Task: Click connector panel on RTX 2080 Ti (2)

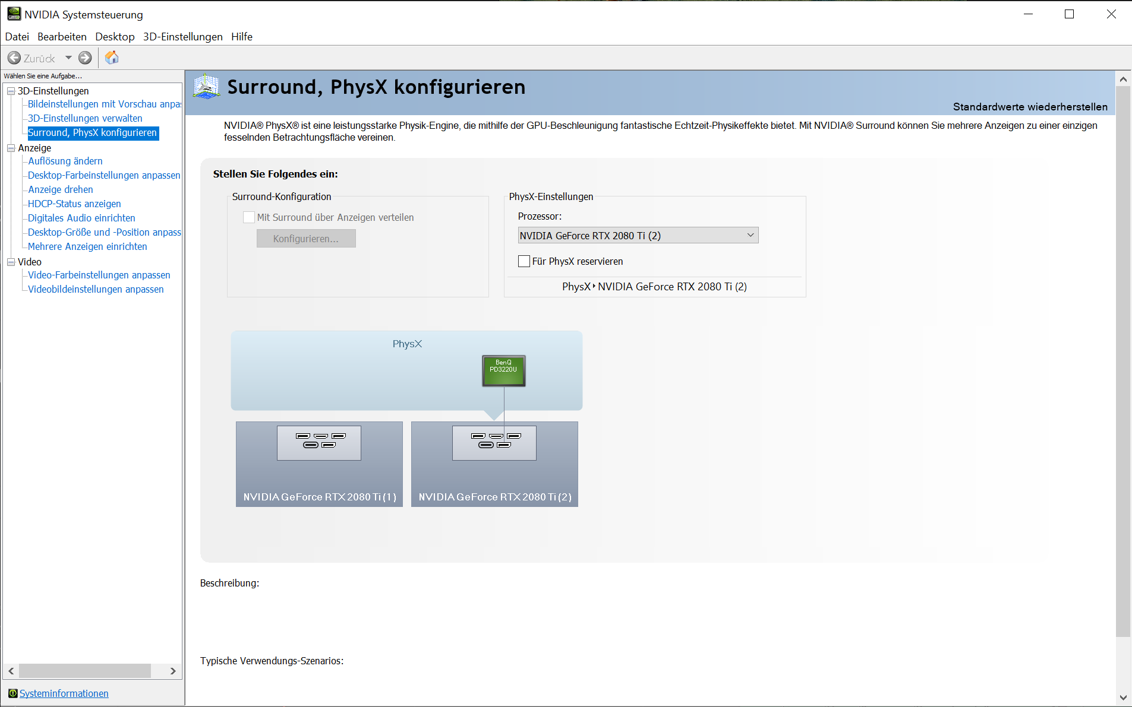Action: pos(494,443)
